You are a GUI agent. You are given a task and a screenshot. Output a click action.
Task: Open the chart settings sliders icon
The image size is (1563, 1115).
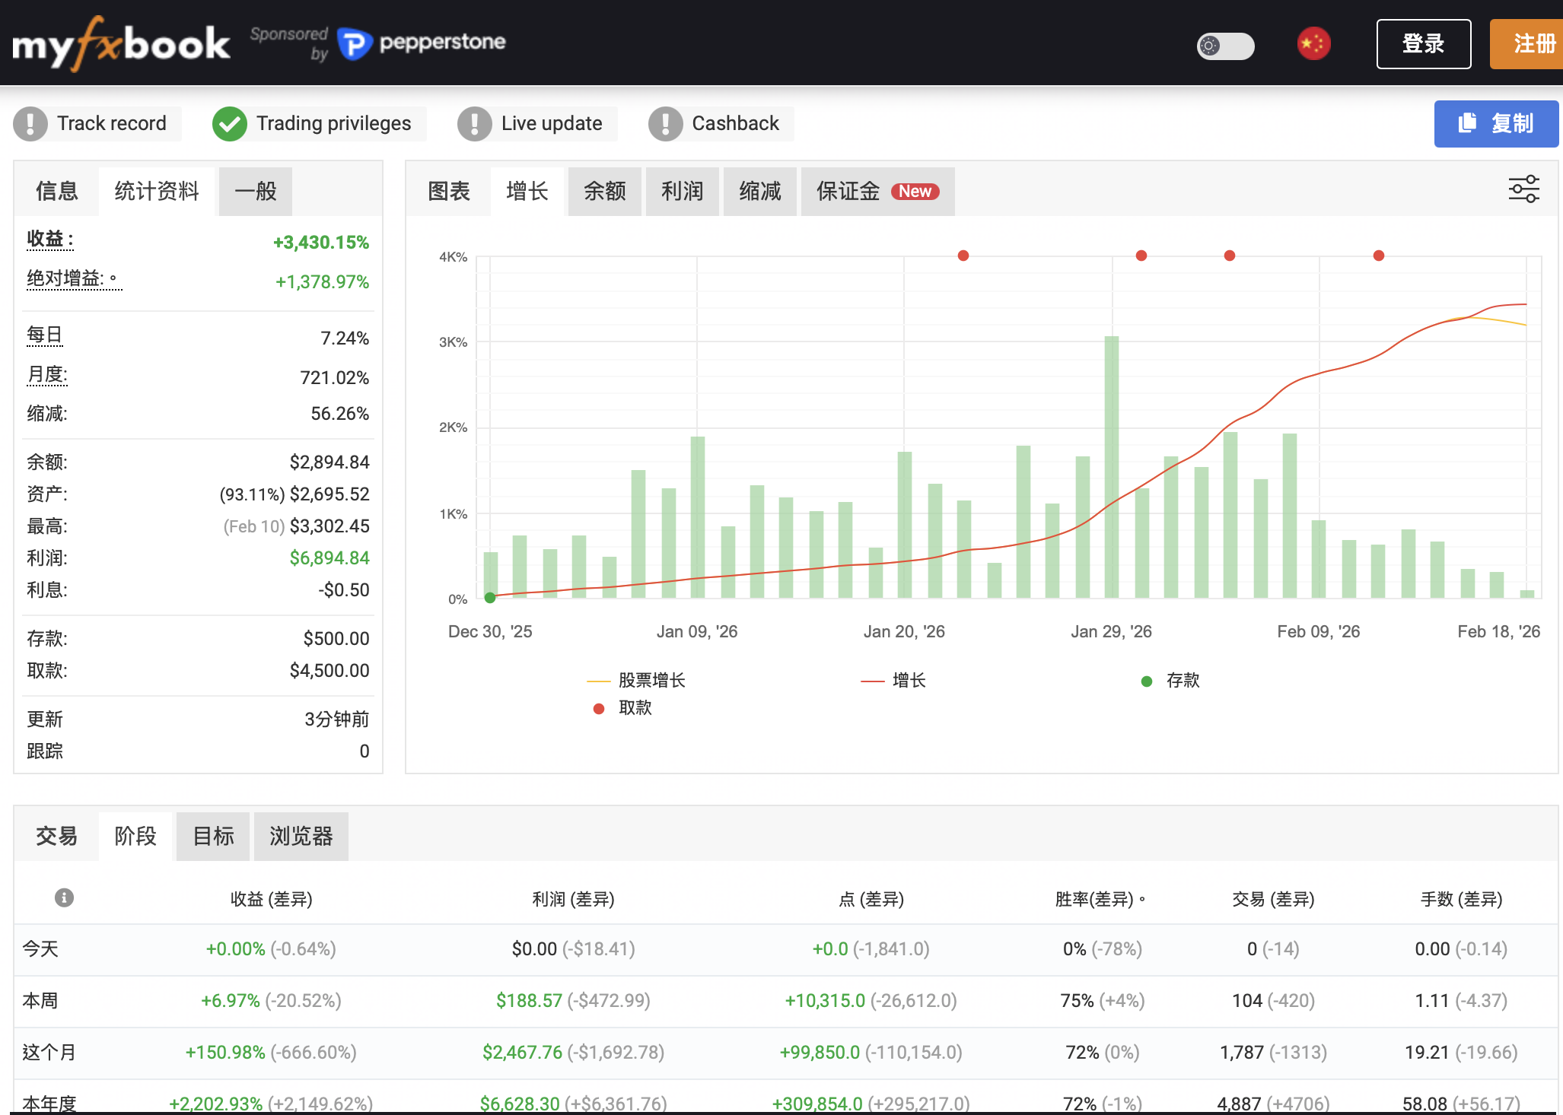coord(1523,190)
